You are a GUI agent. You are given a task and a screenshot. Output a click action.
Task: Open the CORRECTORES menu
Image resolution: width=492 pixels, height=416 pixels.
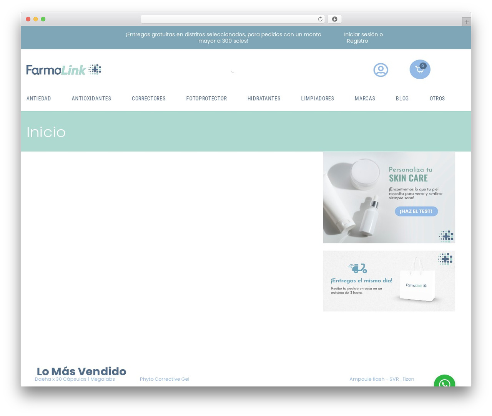click(x=149, y=99)
